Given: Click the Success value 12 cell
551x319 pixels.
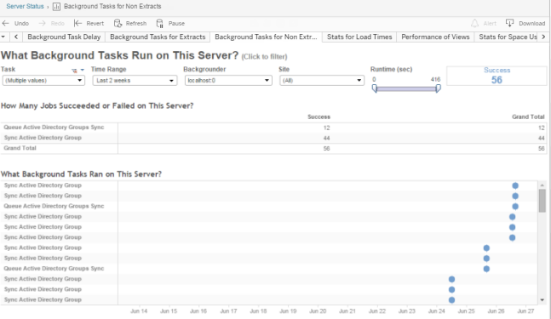Looking at the screenshot, I should click(x=327, y=128).
